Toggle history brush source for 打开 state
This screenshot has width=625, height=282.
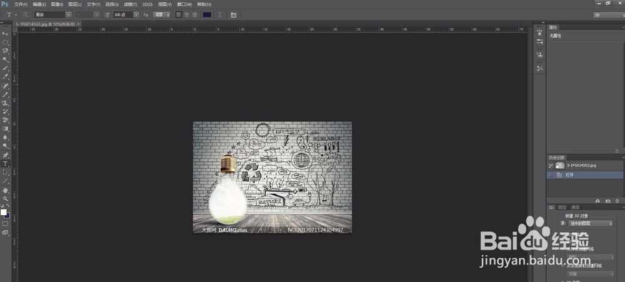pos(551,175)
